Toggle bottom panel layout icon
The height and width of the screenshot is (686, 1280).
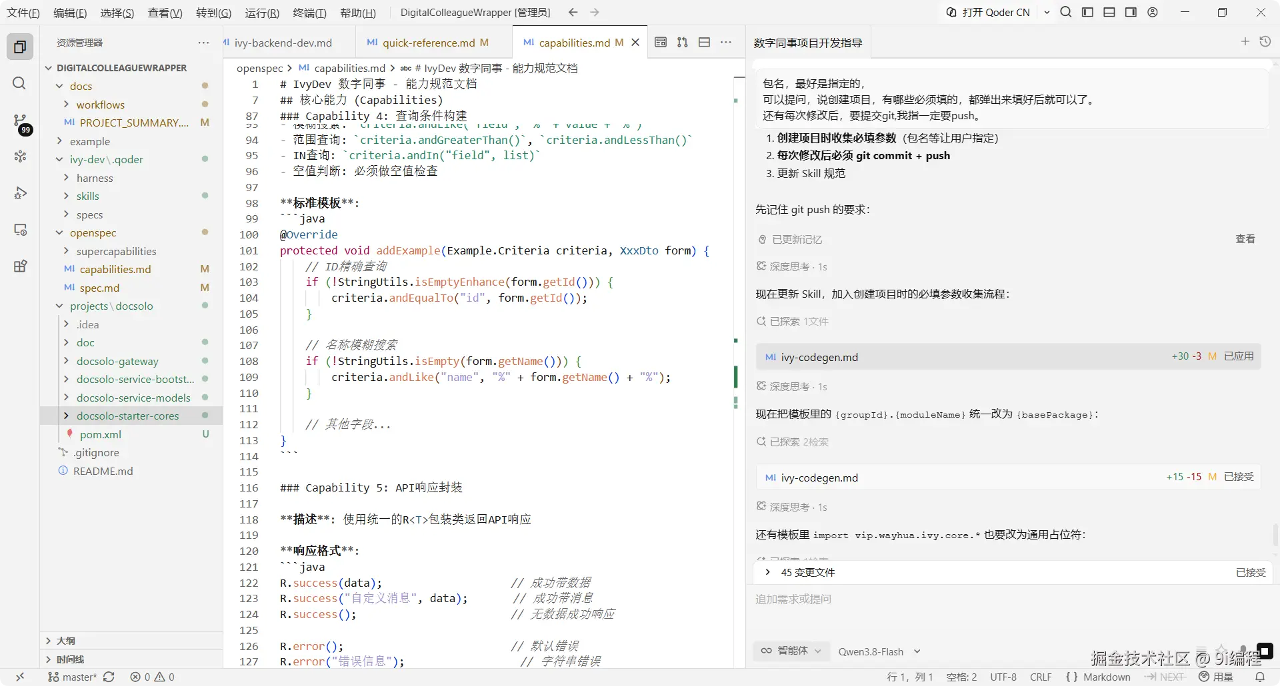tap(1109, 12)
